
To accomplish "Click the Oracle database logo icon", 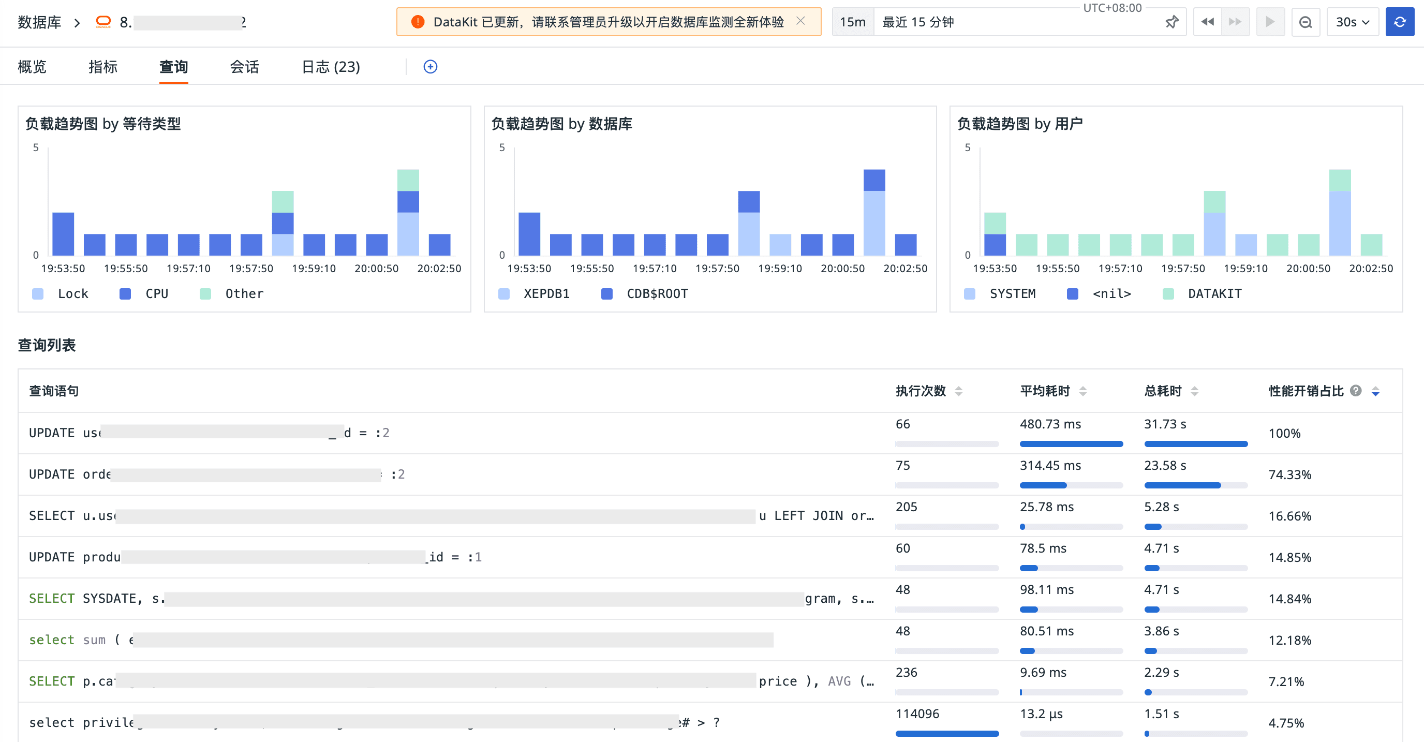I will tap(103, 22).
